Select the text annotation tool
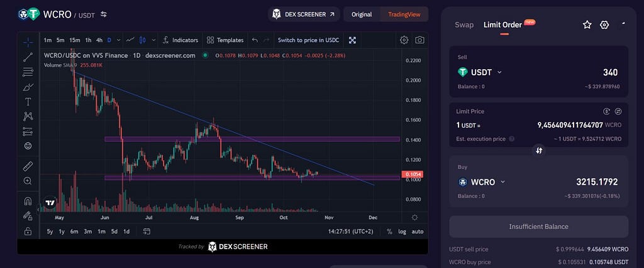This screenshot has width=644, height=268. tap(28, 101)
